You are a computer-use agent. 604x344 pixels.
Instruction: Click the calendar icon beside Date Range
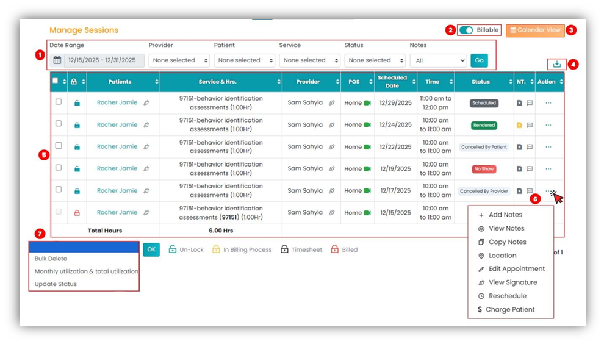point(57,60)
